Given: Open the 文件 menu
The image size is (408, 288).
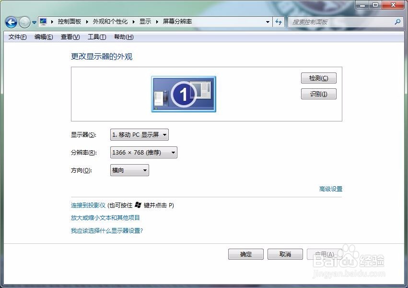Looking at the screenshot, I should [17, 37].
